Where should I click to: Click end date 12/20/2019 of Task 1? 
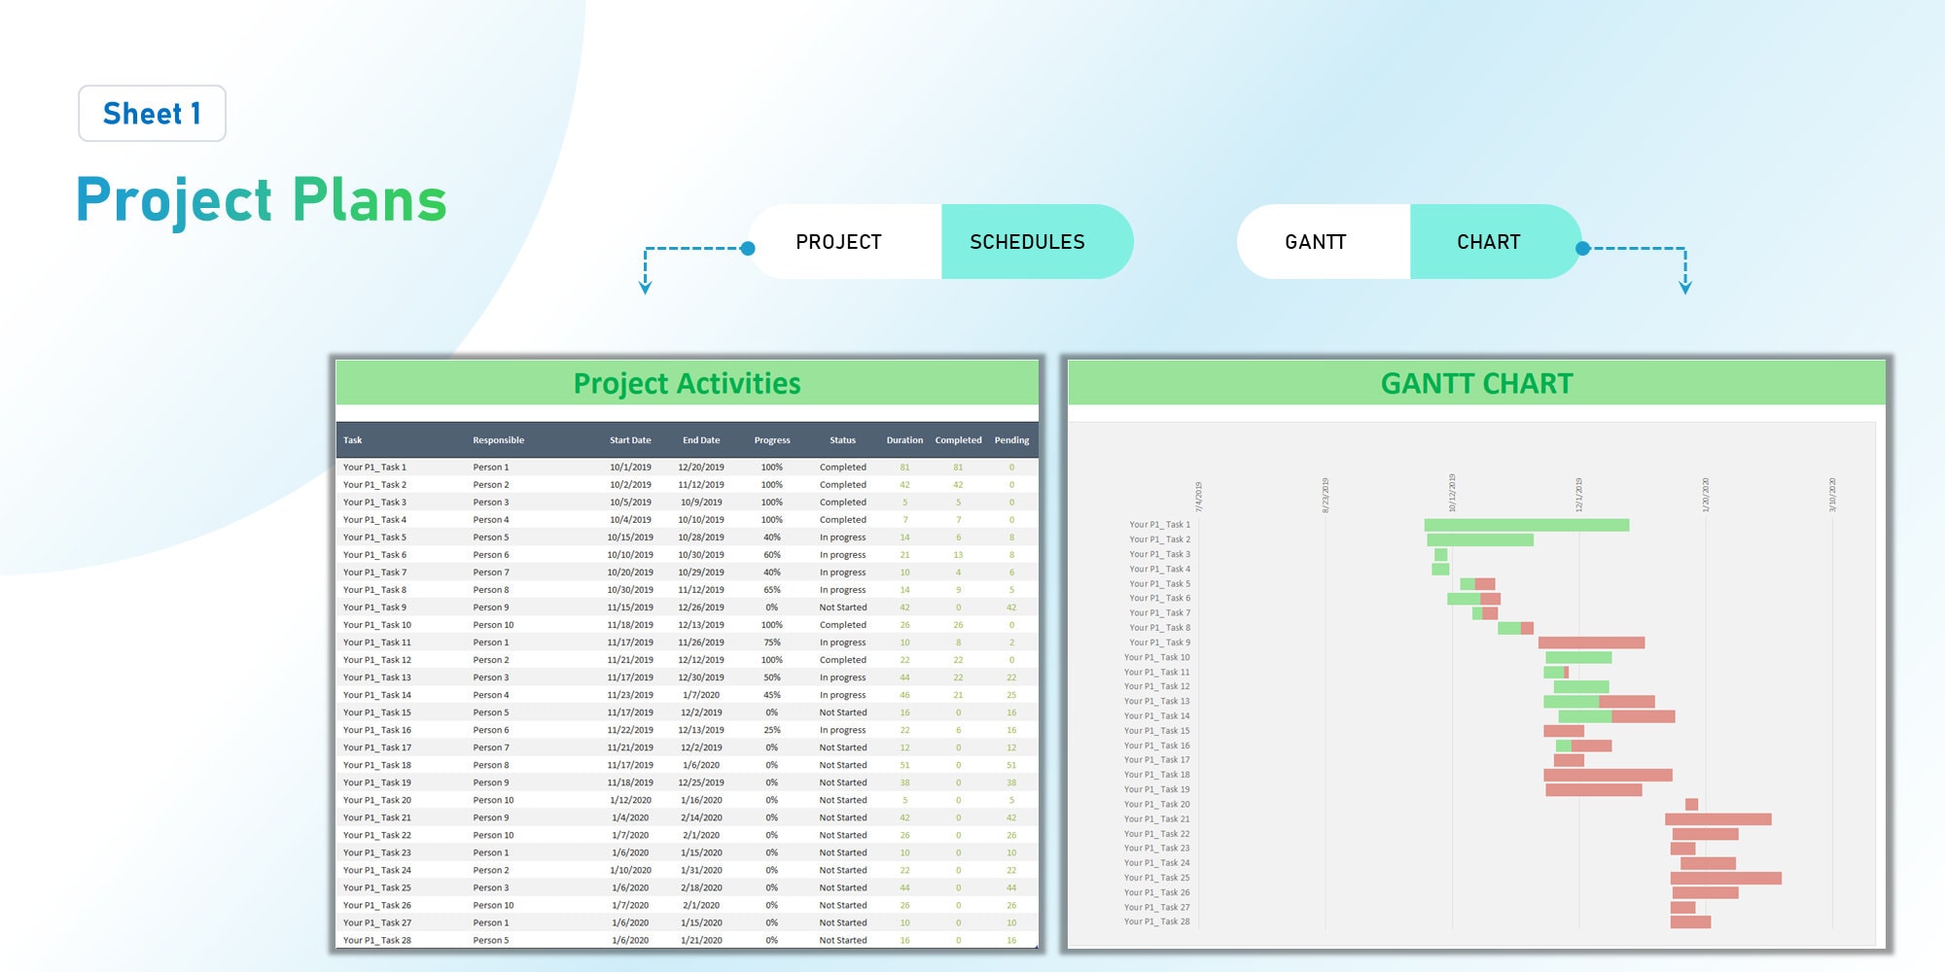701,468
